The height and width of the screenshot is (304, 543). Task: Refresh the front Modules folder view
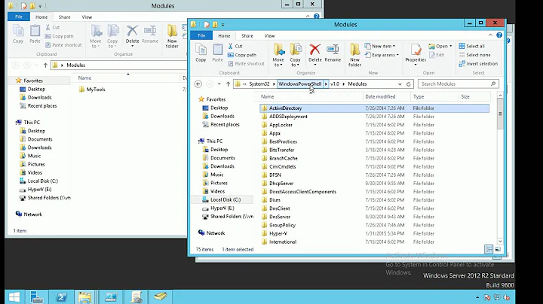click(x=409, y=84)
